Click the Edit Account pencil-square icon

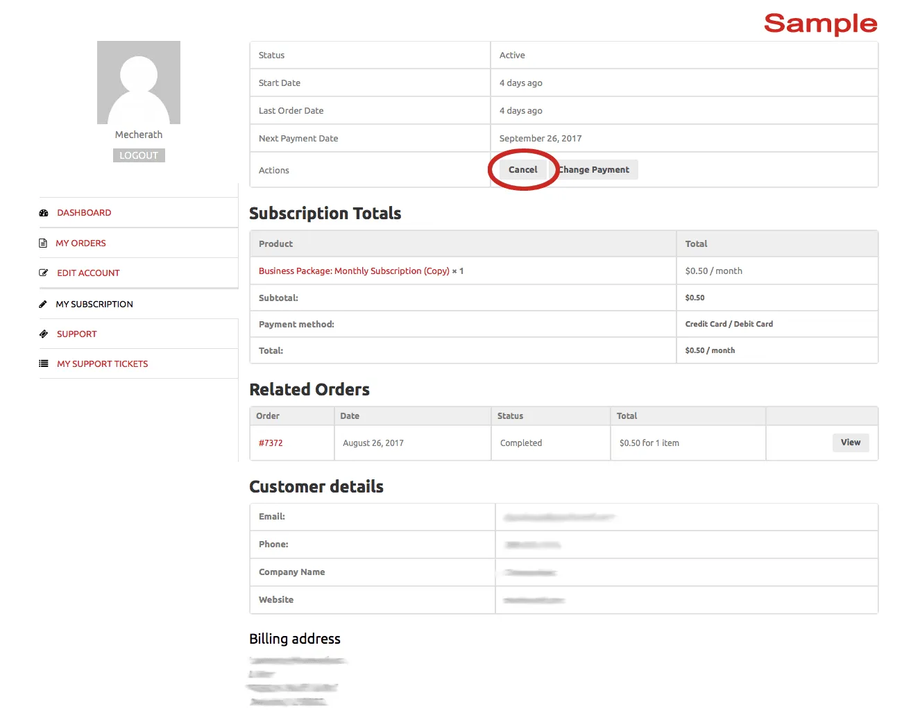click(x=44, y=273)
